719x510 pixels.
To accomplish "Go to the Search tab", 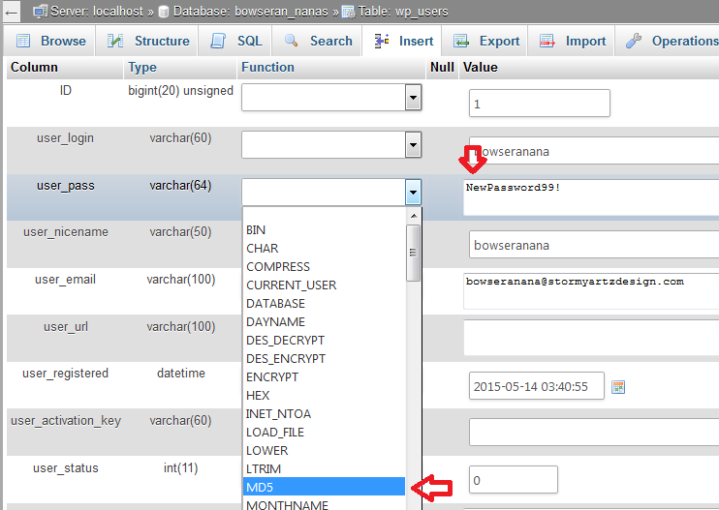I will 318,41.
